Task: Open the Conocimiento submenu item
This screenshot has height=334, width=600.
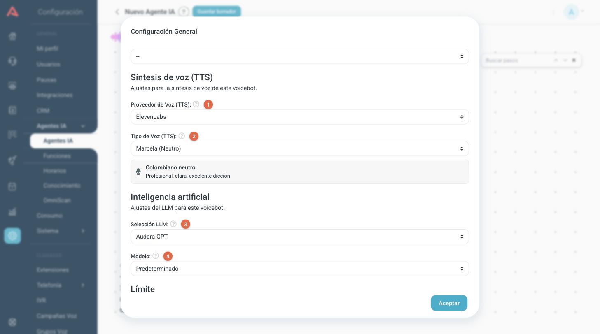Action: tap(62, 186)
